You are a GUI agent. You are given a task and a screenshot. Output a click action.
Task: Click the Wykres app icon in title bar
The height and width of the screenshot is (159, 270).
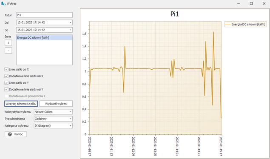(x=3, y=3)
